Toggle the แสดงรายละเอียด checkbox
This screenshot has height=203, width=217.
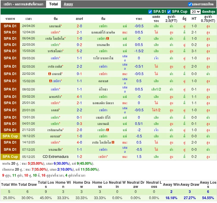coord(190,4)
